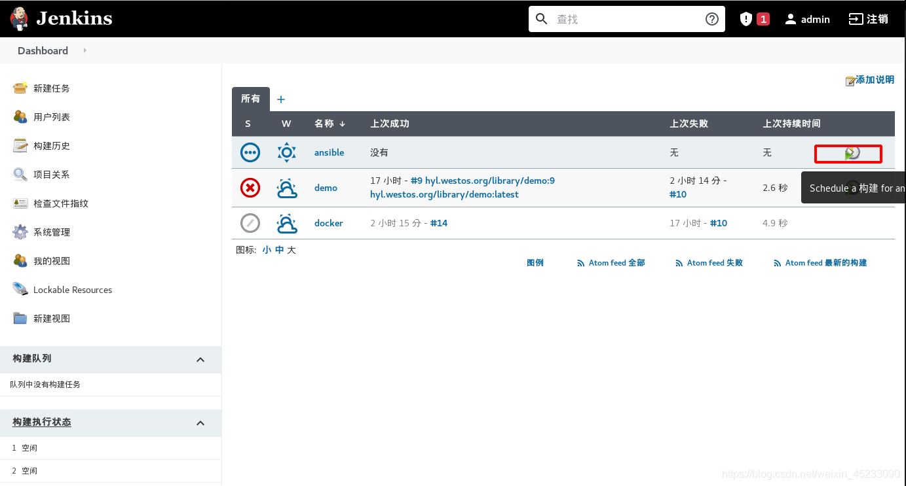Sort by last success (上次成功) column header
This screenshot has width=906, height=486.
pyautogui.click(x=390, y=124)
